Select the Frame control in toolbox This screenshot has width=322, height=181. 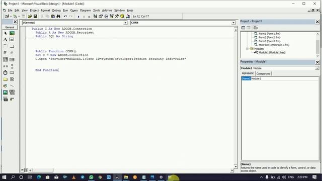click(6, 46)
